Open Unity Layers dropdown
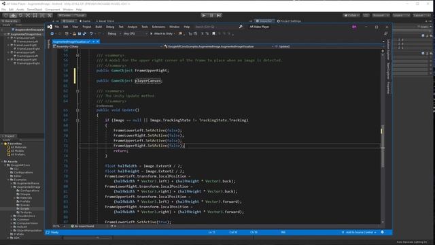435x245 pixels. click(x=401, y=15)
